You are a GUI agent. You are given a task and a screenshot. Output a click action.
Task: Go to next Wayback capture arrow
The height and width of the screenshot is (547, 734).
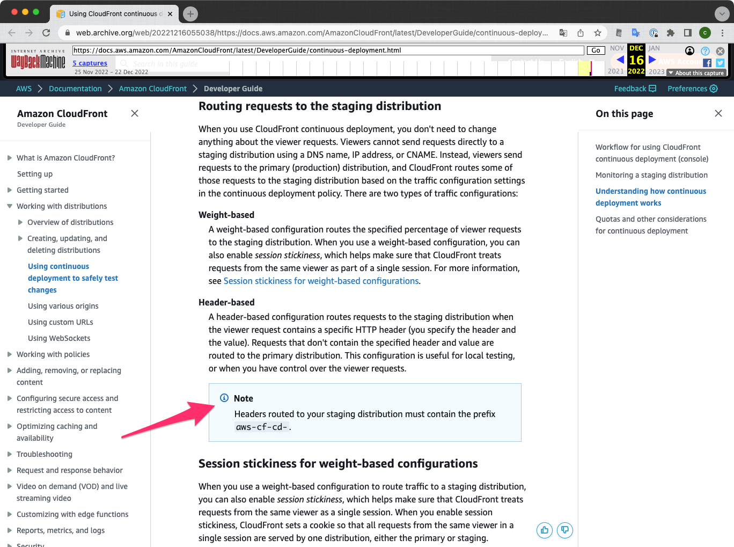652,60
